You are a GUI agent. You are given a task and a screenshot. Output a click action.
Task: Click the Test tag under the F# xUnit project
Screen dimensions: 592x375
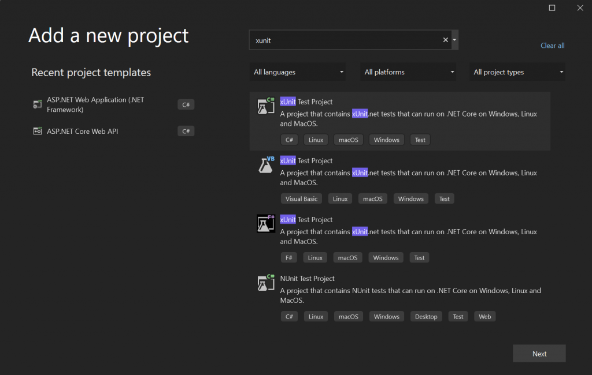(419, 257)
